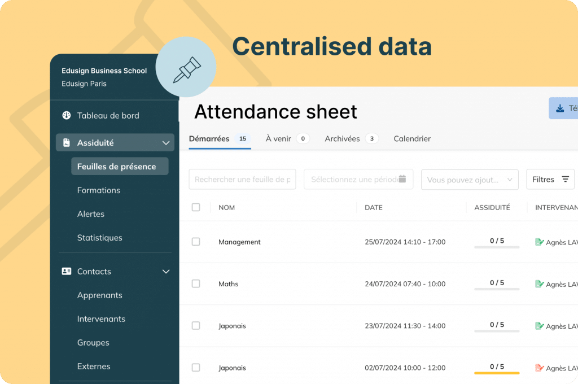
Task: Click calendar icon in the period field
Action: pos(402,179)
